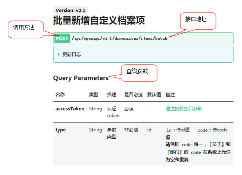Click the 是否必填 column header
The width and height of the screenshot is (242, 175).
click(x=133, y=95)
